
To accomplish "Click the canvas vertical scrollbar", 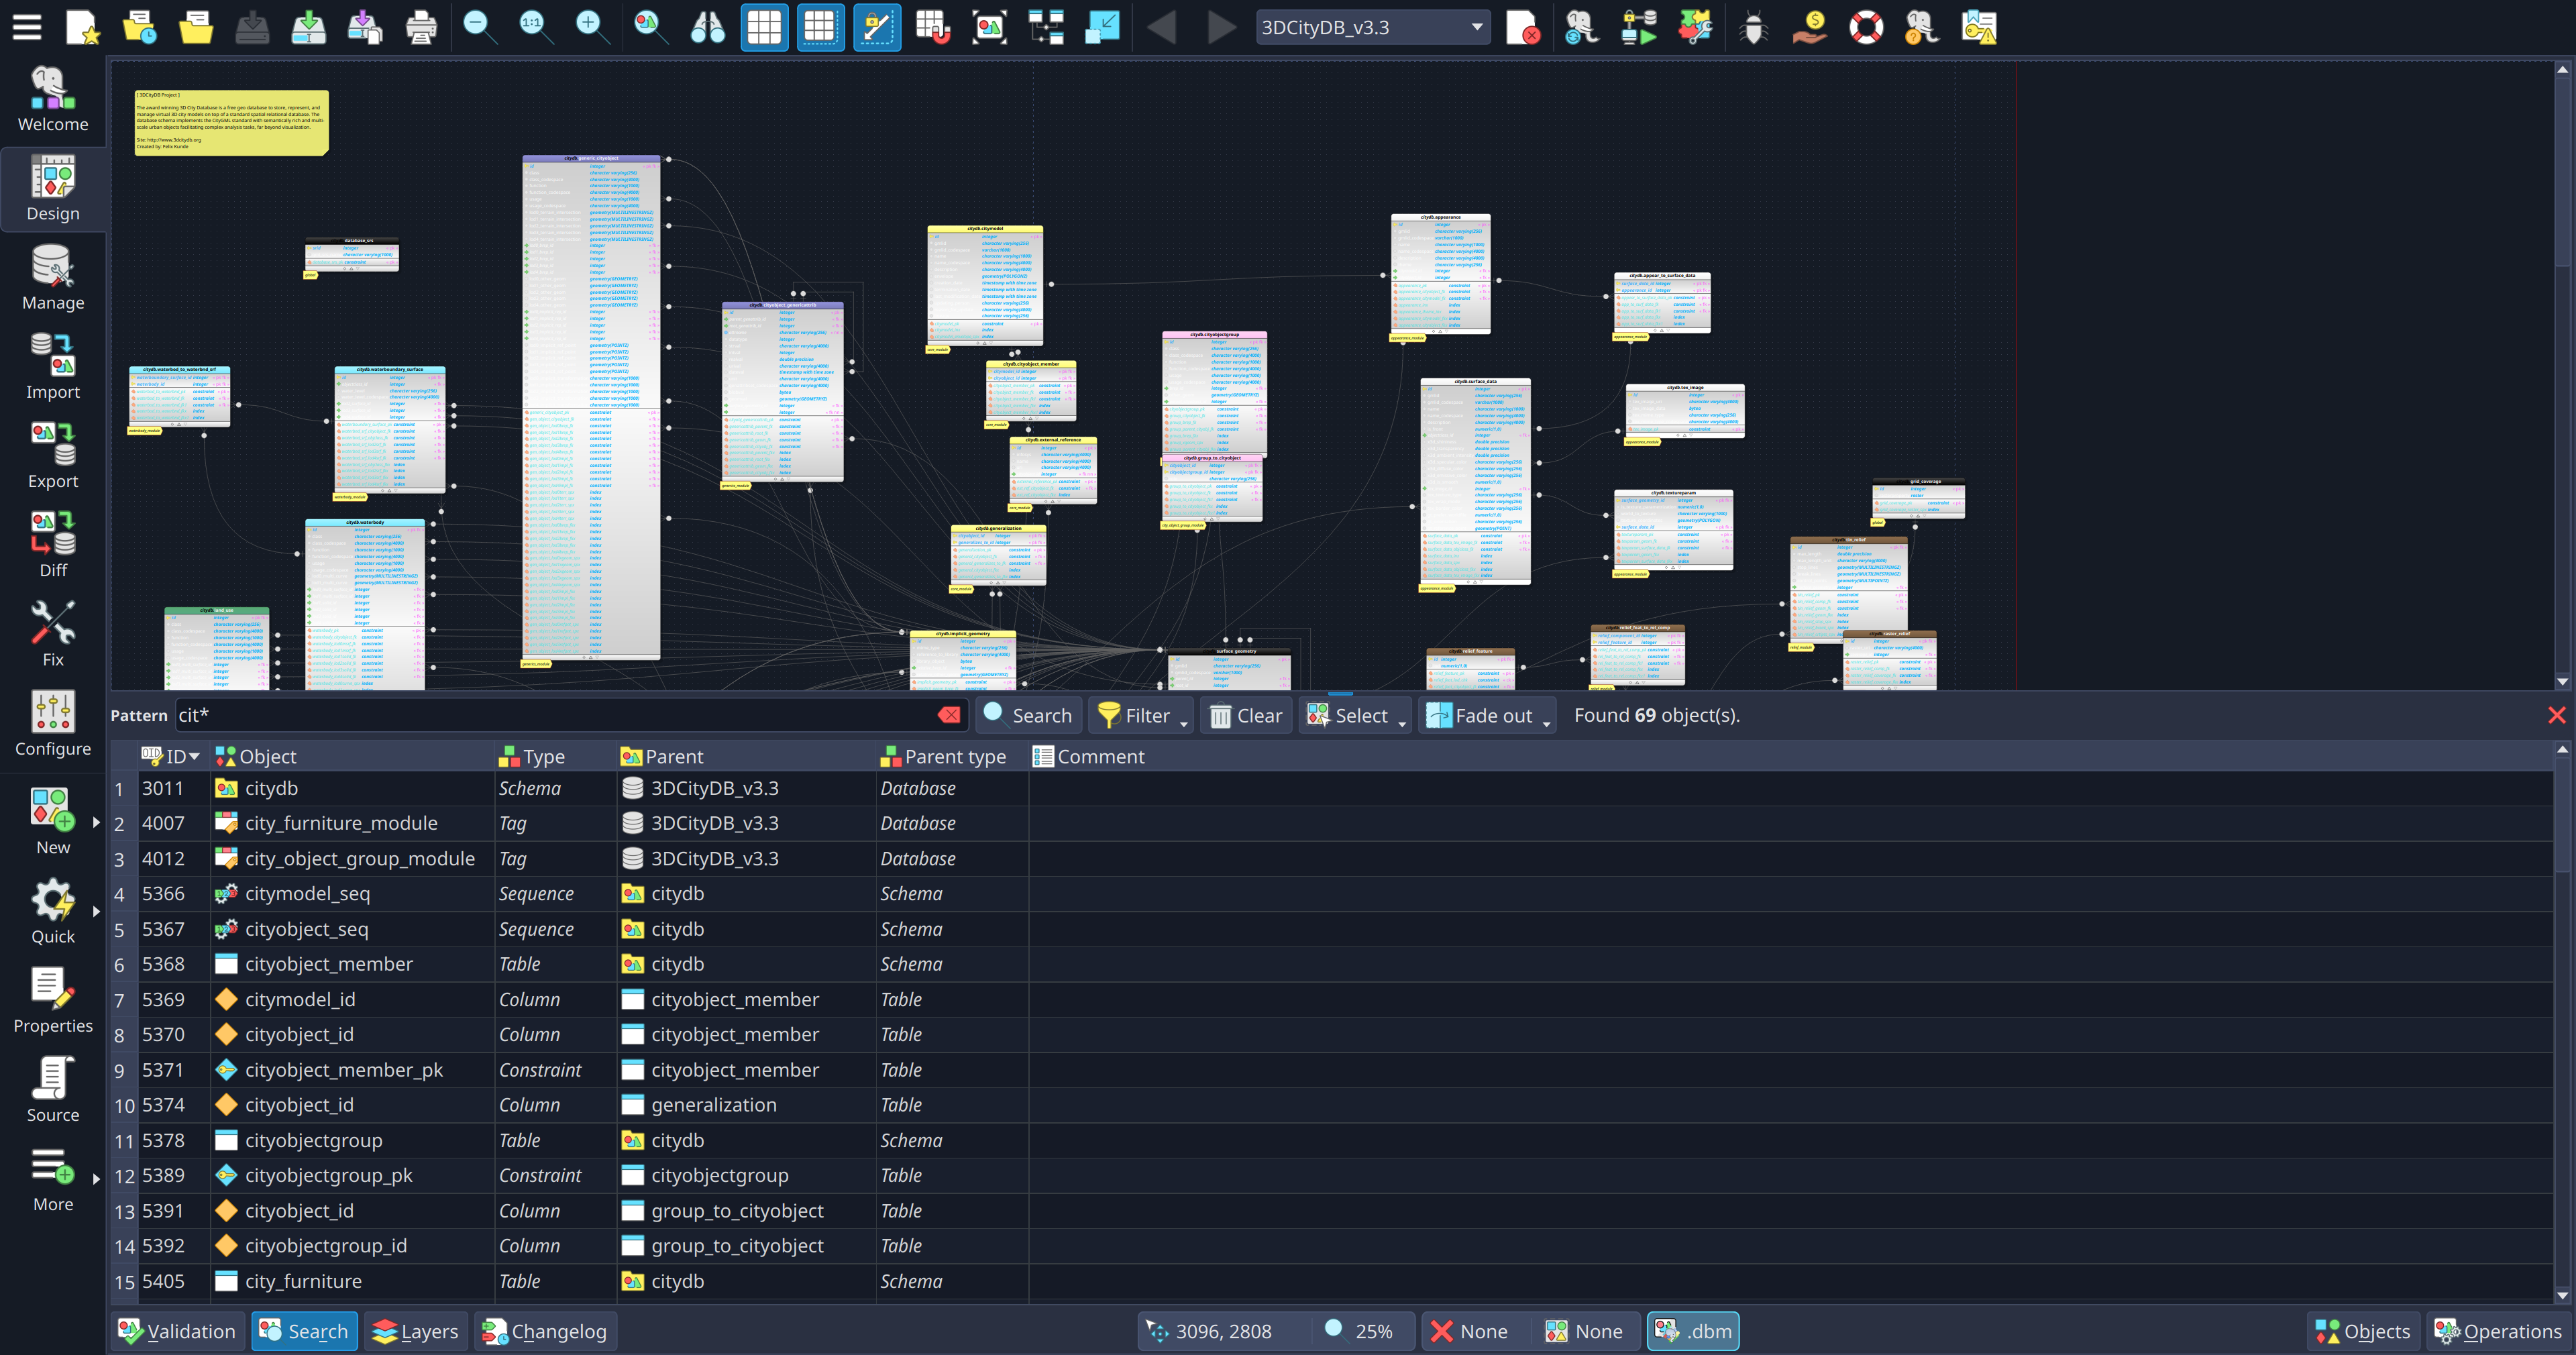I will coord(2563,375).
